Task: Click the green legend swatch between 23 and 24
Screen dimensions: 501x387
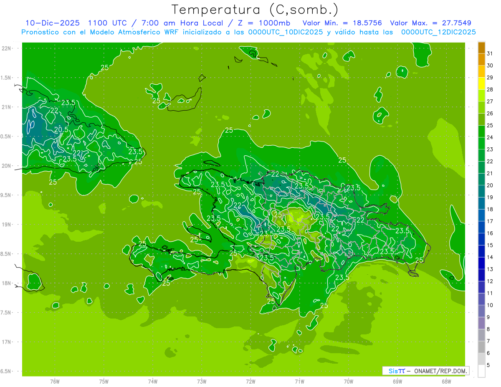Action: click(x=481, y=144)
